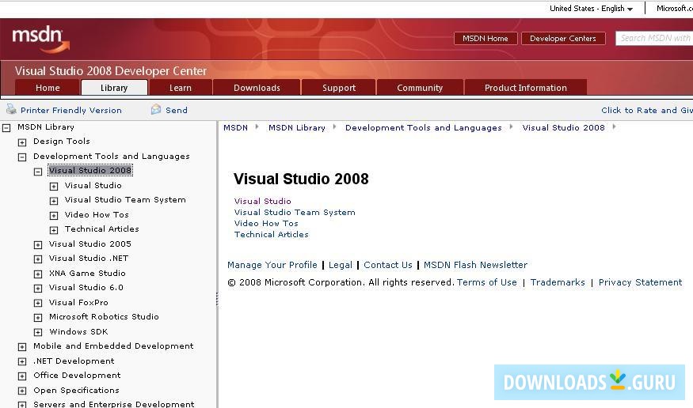Expand the .NET Development node
Screen dimensions: 693x408
[x=22, y=361]
